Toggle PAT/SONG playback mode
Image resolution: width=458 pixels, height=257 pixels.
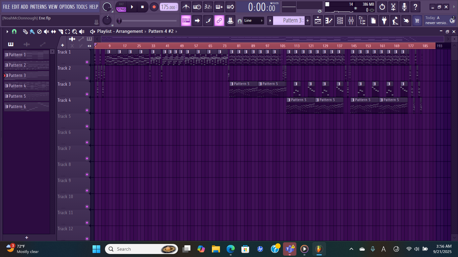(121, 7)
